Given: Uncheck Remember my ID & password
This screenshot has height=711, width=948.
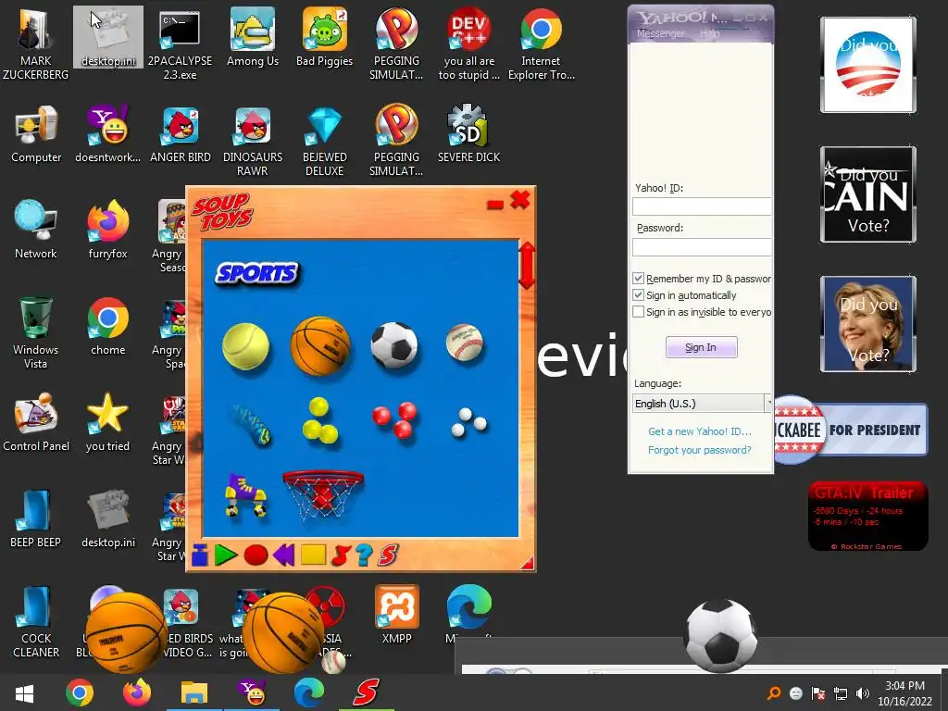Looking at the screenshot, I should pyautogui.click(x=638, y=279).
